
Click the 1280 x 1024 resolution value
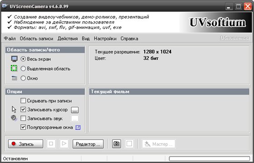(x=157, y=52)
